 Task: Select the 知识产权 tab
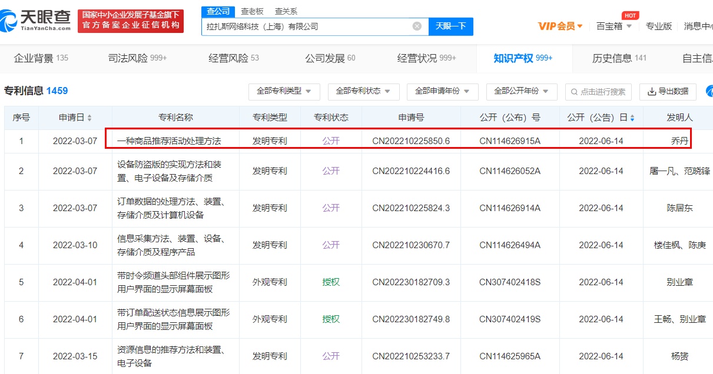(523, 58)
